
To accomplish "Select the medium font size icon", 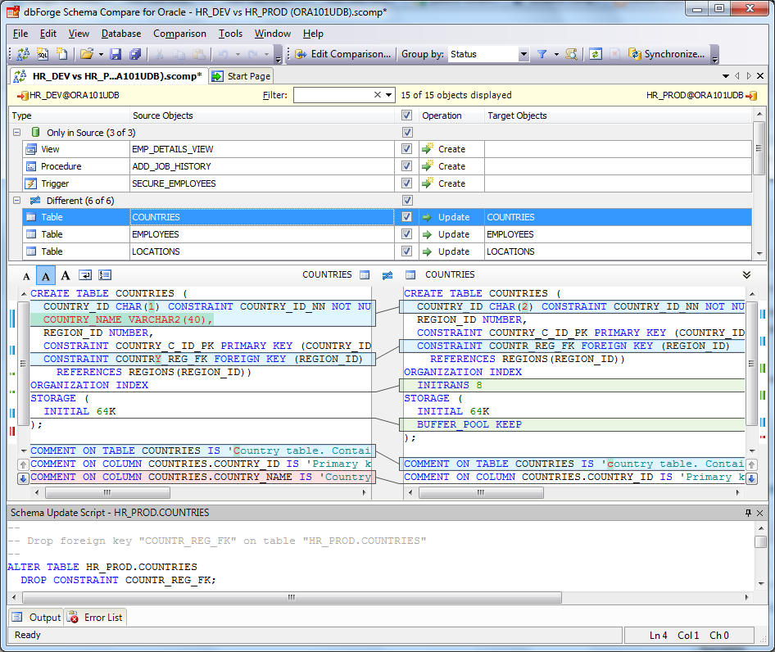I will tap(46, 276).
